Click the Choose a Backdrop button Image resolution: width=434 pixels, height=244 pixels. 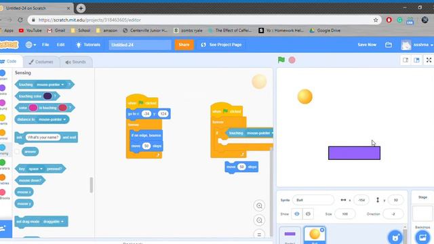pyautogui.click(x=422, y=237)
